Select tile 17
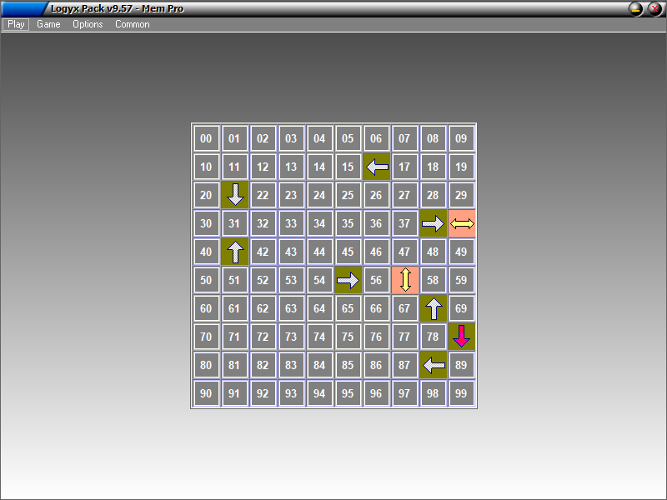Viewport: 667px width, 500px height. 405,167
